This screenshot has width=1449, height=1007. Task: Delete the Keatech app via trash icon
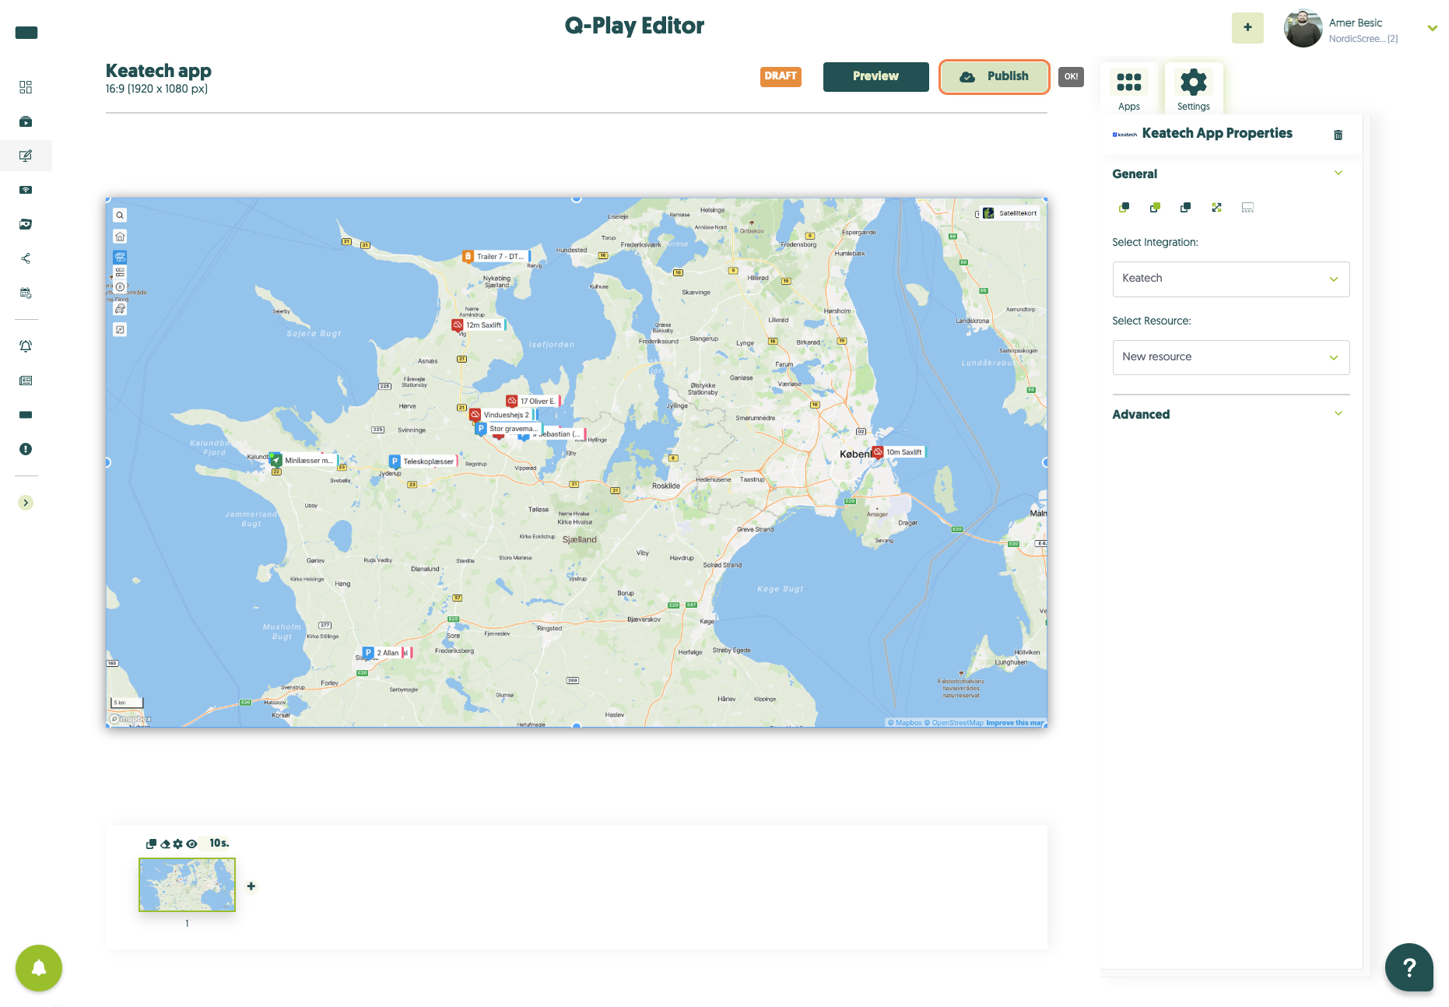pyautogui.click(x=1338, y=135)
